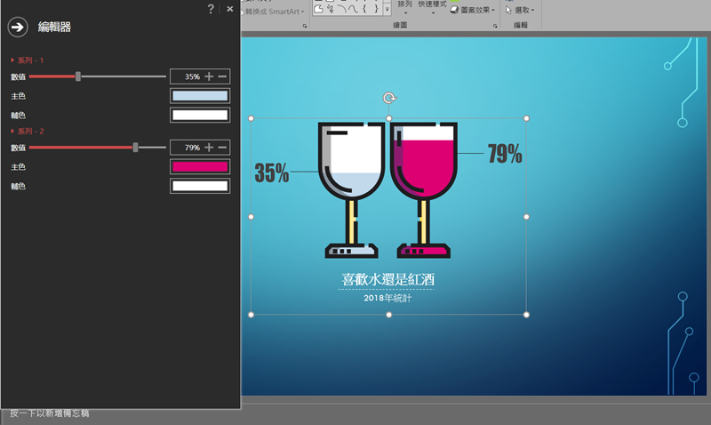Image resolution: width=711 pixels, height=425 pixels.
Task: Click the 系列 2 數值 slider handle
Action: pyautogui.click(x=135, y=147)
